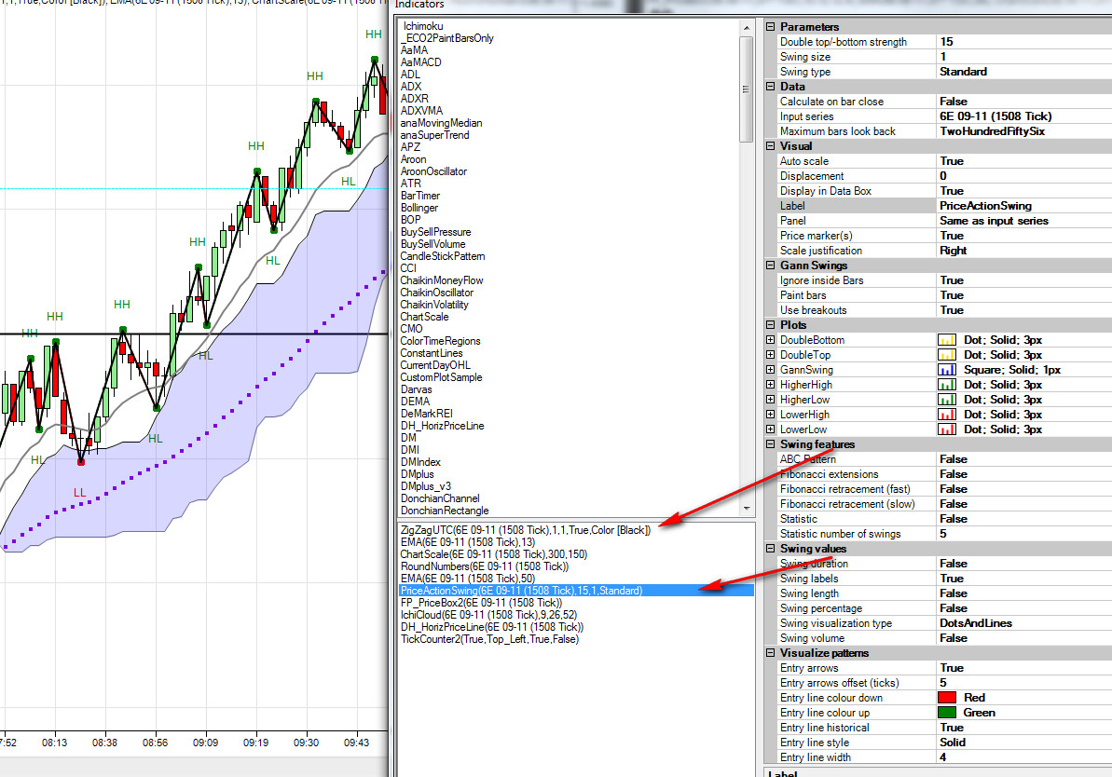Open Swing visualization type DotsAndLines dropdown
Image resolution: width=1112 pixels, height=777 pixels.
[x=1024, y=623]
